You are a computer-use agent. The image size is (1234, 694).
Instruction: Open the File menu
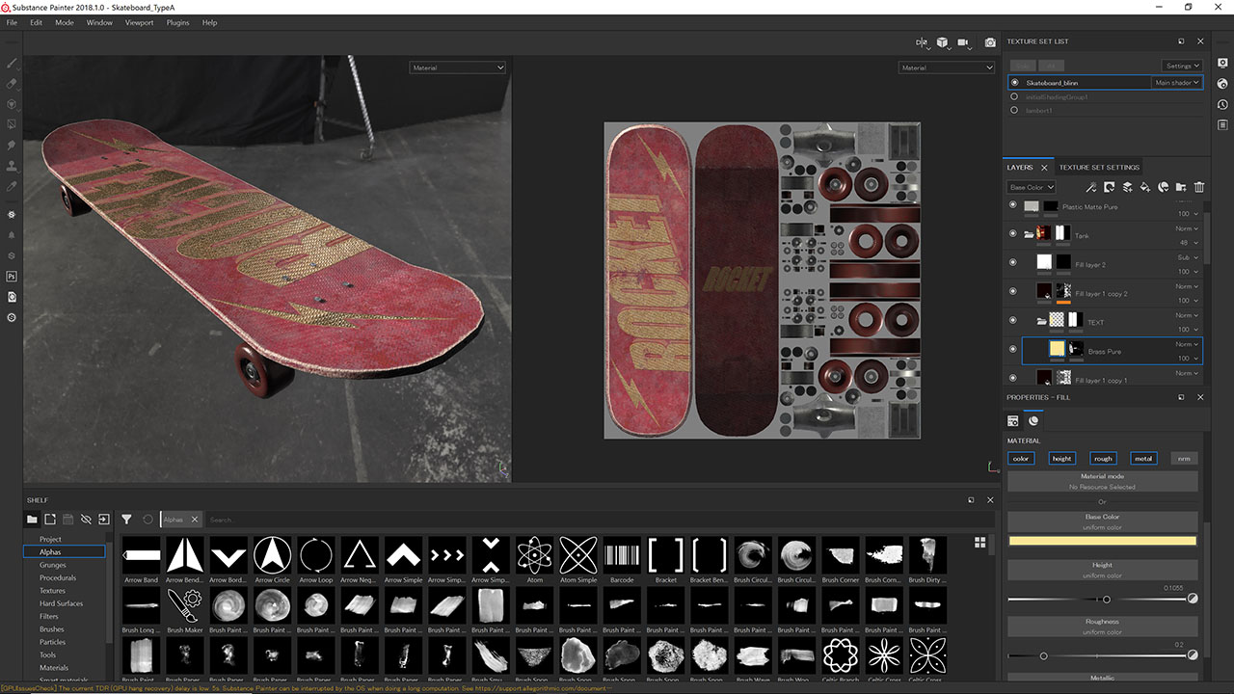pyautogui.click(x=12, y=22)
